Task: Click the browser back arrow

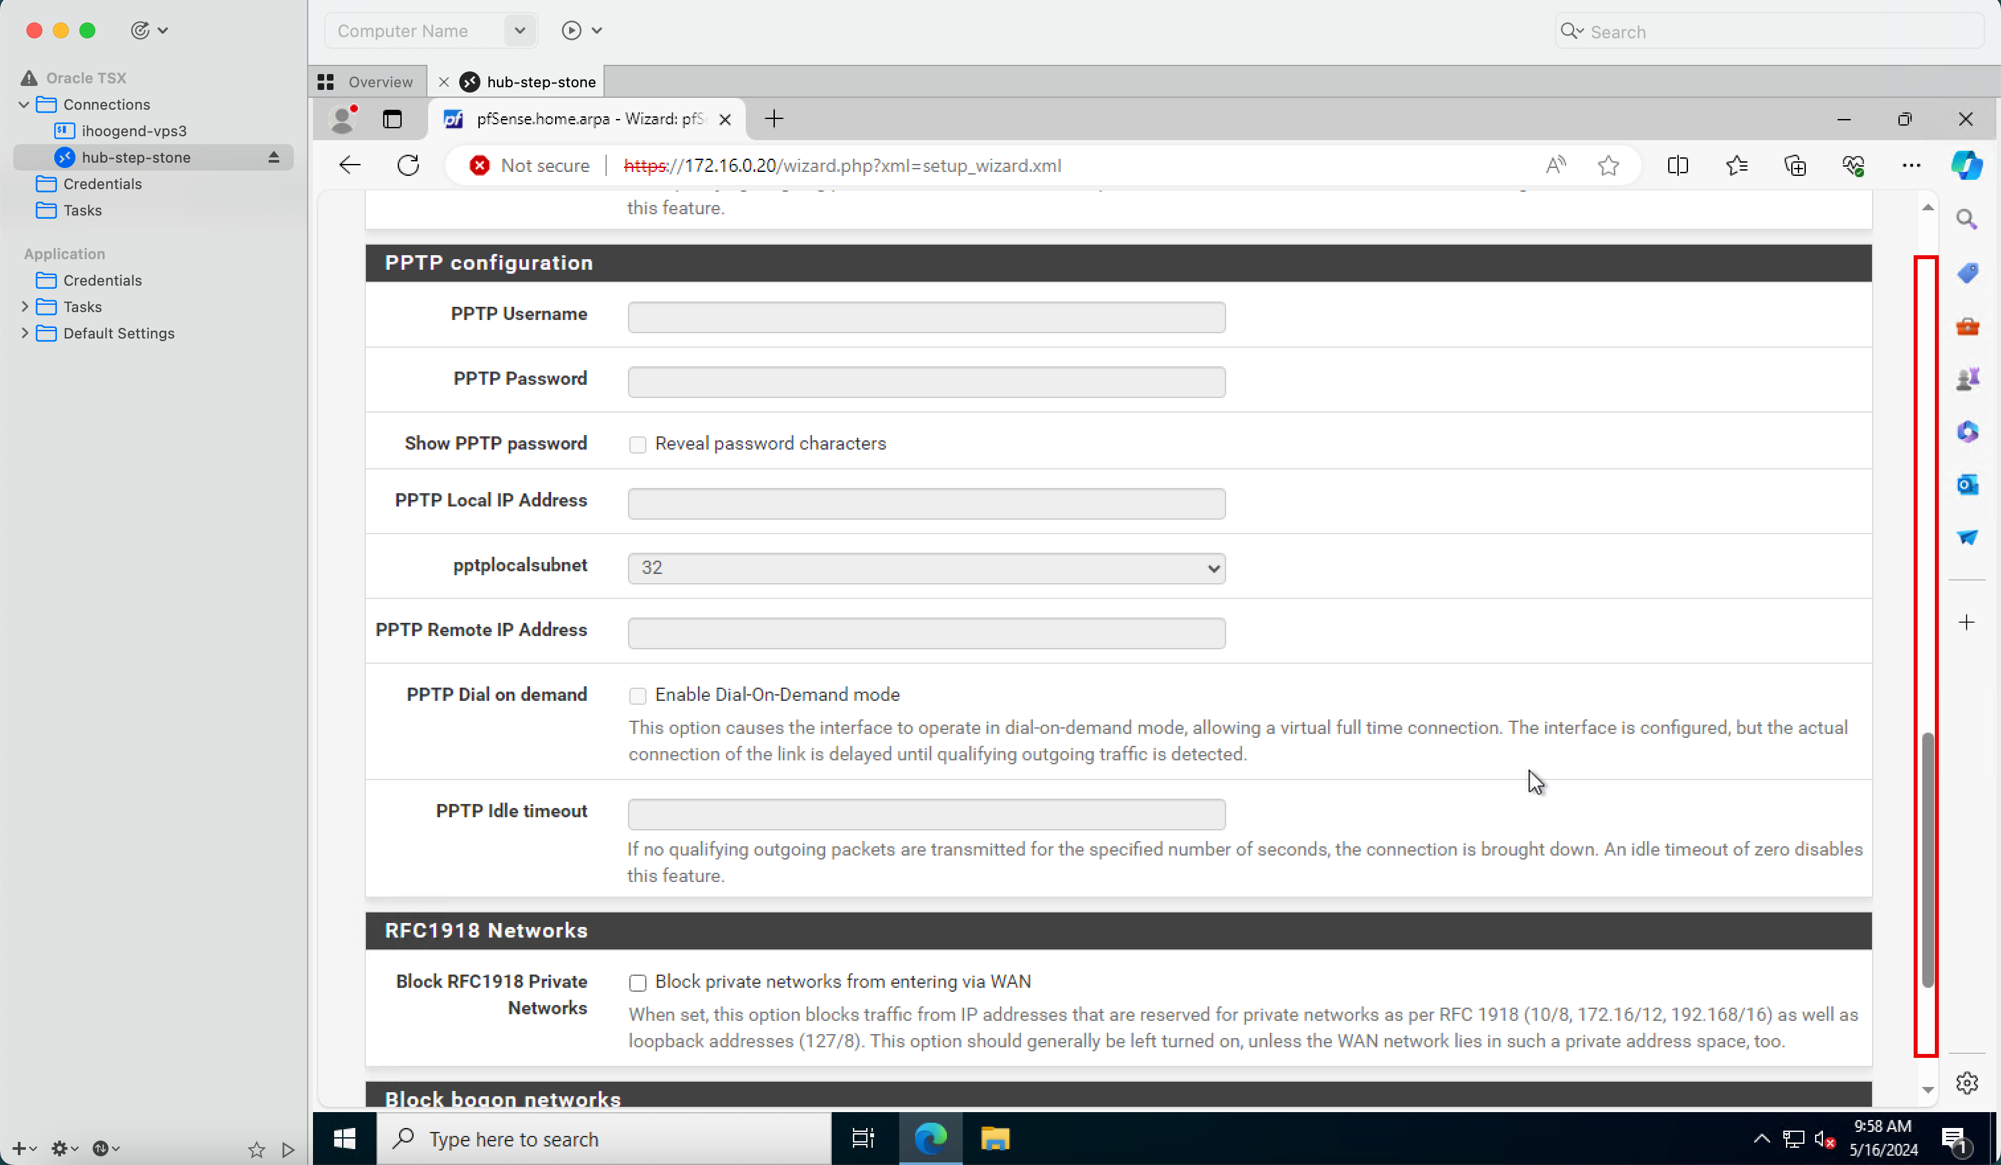Action: click(349, 165)
